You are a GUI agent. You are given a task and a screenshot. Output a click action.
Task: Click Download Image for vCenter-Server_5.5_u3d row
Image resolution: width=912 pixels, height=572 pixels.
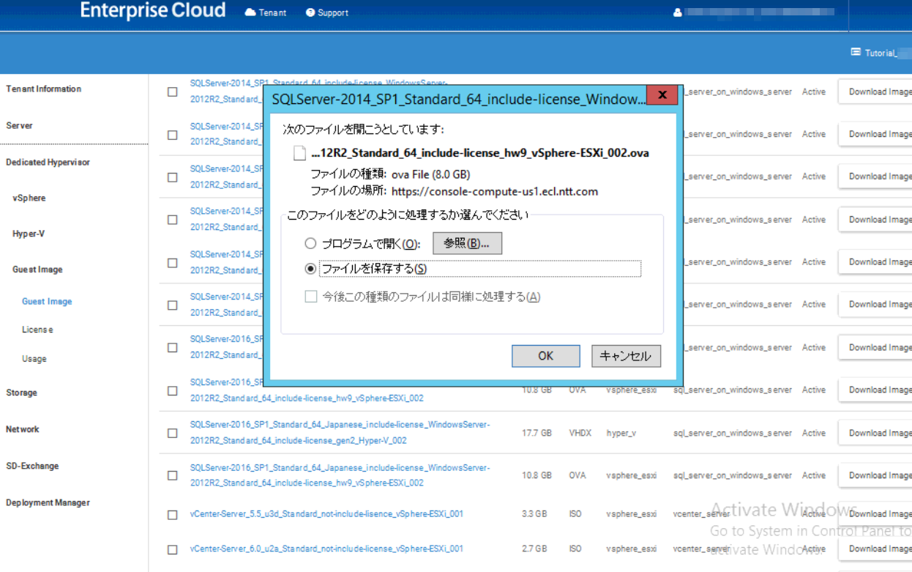pyautogui.click(x=875, y=514)
